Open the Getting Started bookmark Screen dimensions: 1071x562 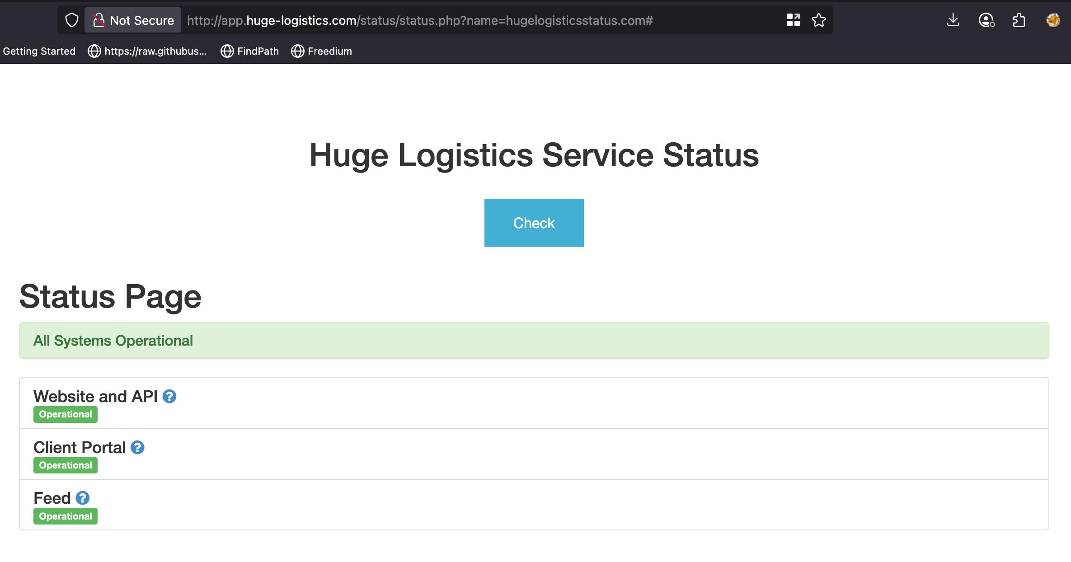(39, 51)
